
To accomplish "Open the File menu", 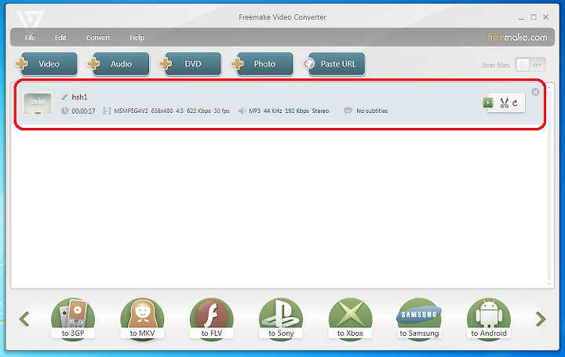I will 31,38.
